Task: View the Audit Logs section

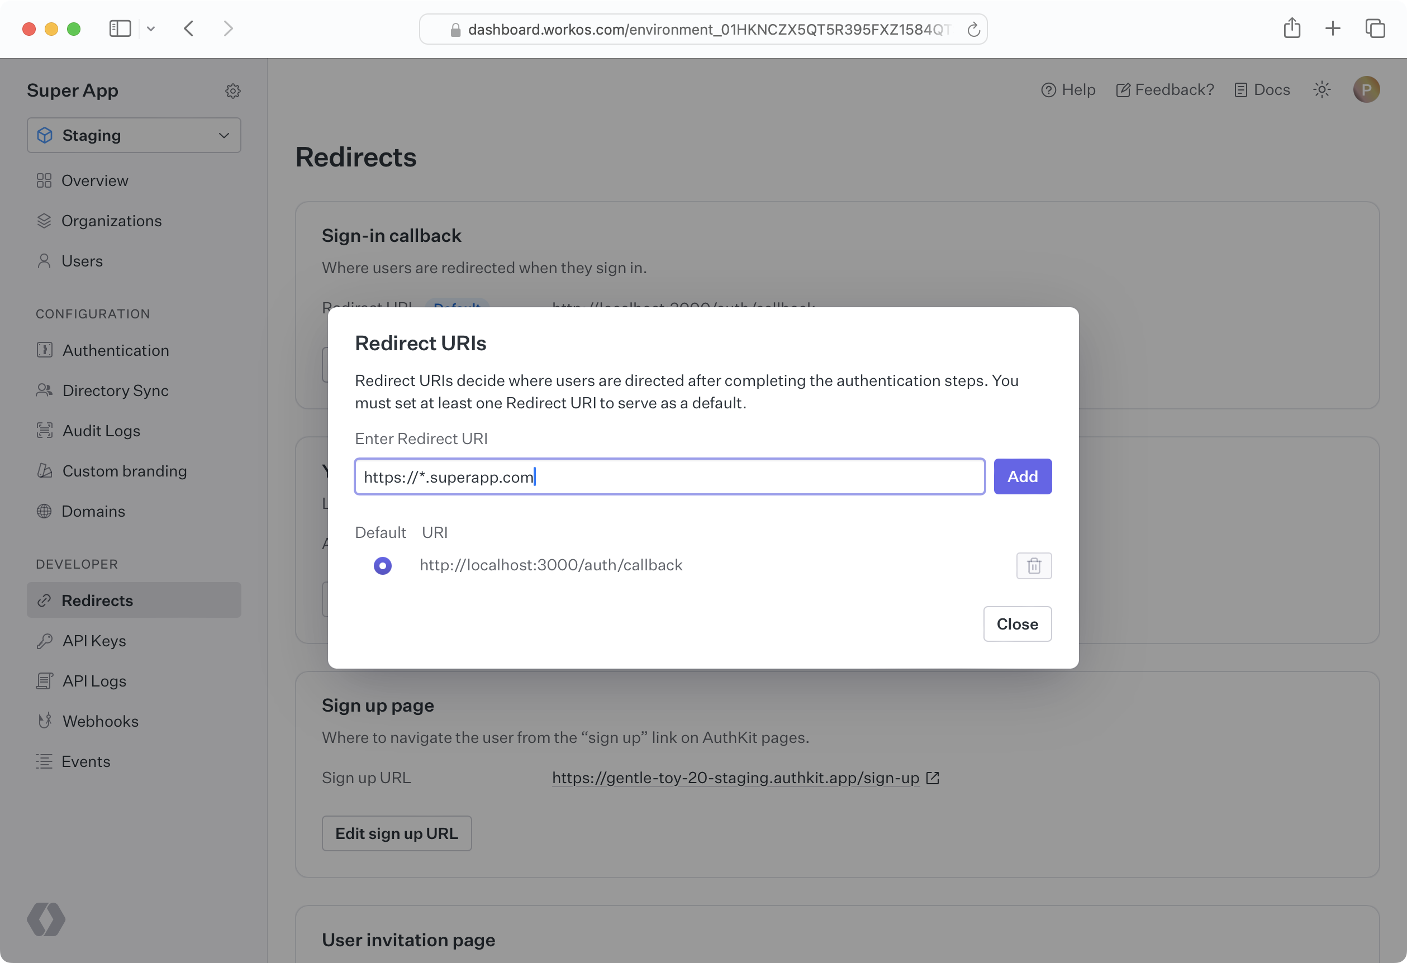Action: (x=101, y=430)
